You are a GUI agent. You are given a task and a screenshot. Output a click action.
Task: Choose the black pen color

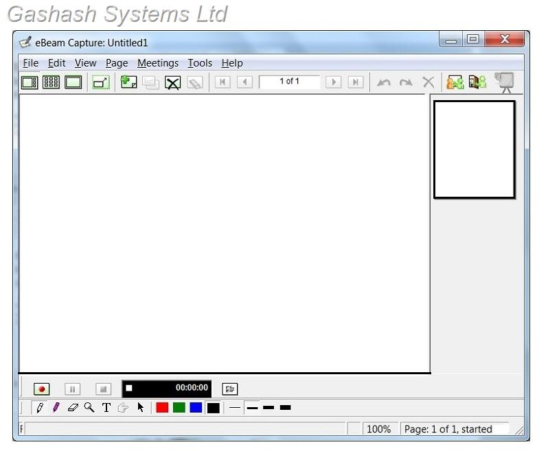point(213,407)
